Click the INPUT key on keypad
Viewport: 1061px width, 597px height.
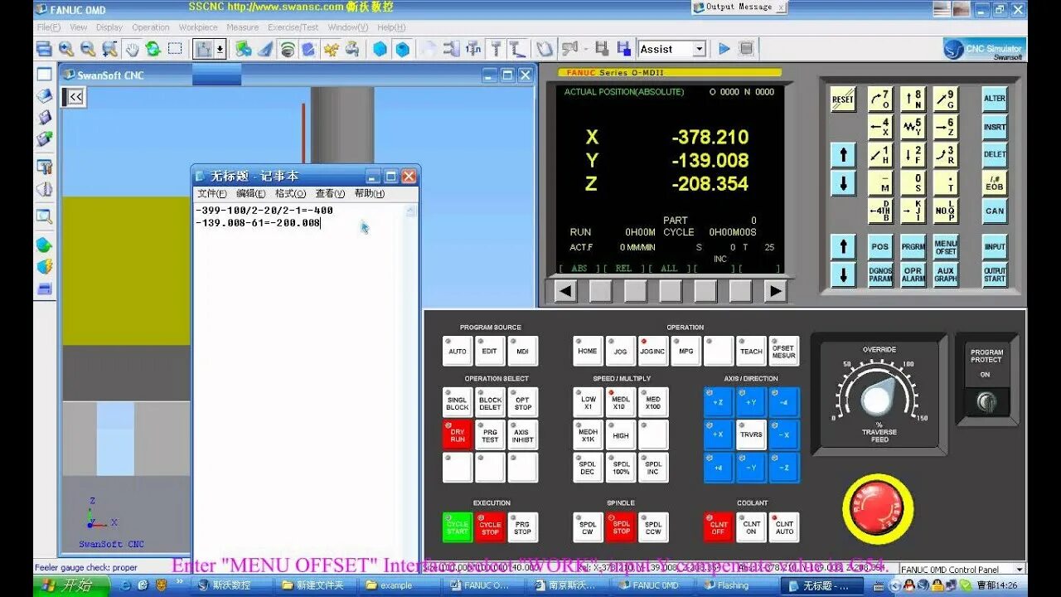click(x=995, y=246)
